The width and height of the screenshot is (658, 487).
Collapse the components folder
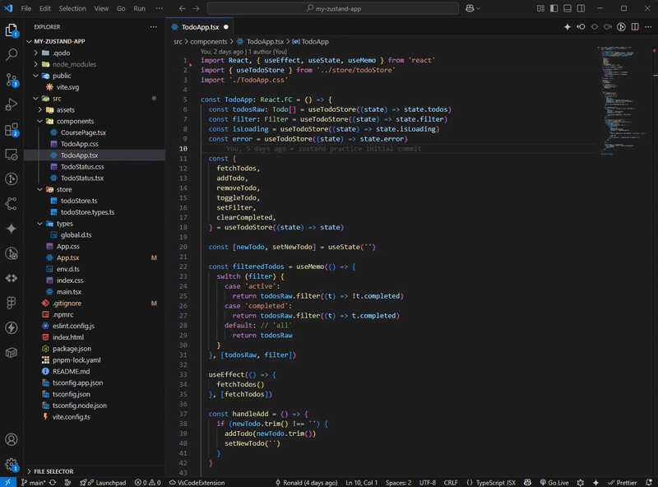tap(74, 121)
